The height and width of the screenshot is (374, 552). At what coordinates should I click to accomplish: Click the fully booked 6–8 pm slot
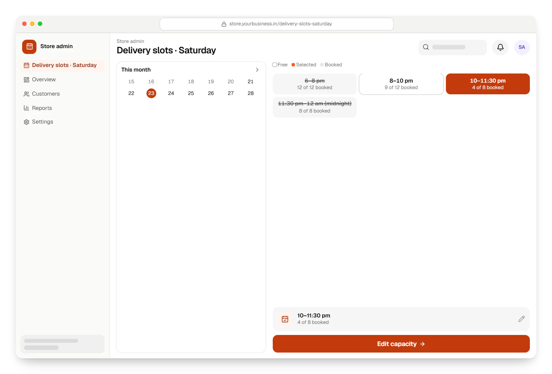tap(314, 84)
